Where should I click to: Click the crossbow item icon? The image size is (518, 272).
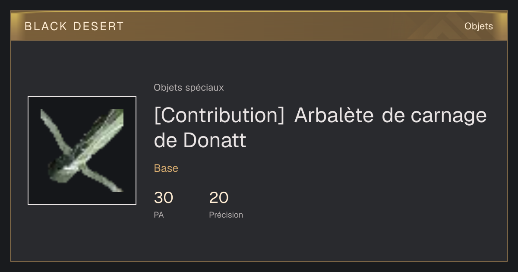[82, 151]
